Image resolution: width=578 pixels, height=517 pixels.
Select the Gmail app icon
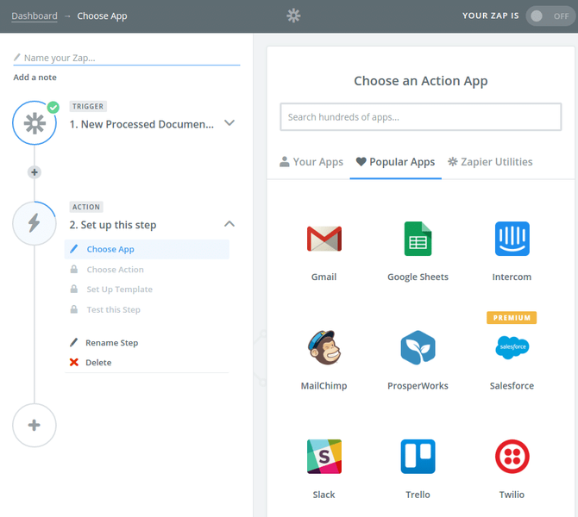pos(324,239)
